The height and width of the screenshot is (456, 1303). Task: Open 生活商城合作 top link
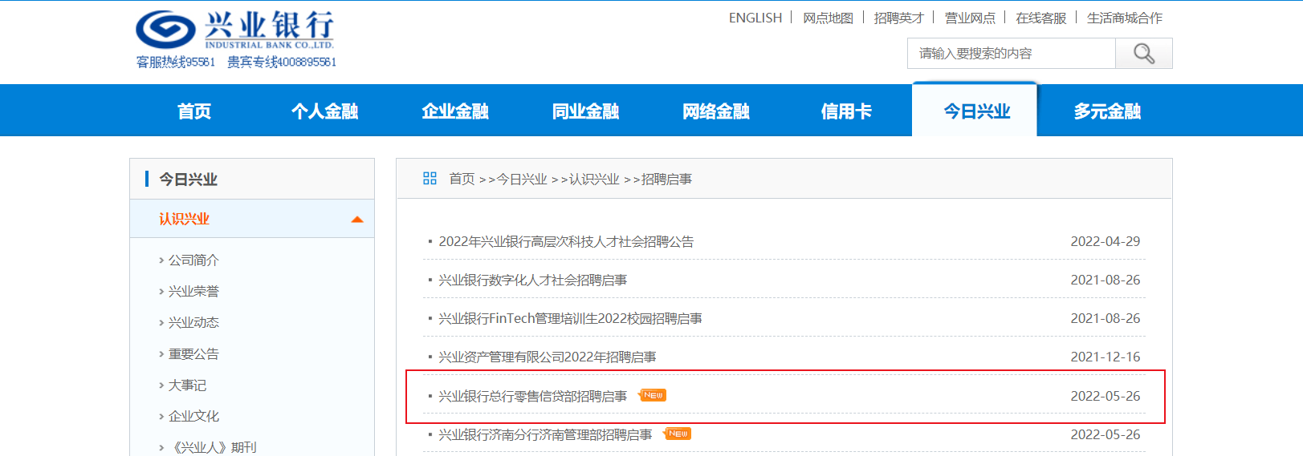pos(1124,18)
